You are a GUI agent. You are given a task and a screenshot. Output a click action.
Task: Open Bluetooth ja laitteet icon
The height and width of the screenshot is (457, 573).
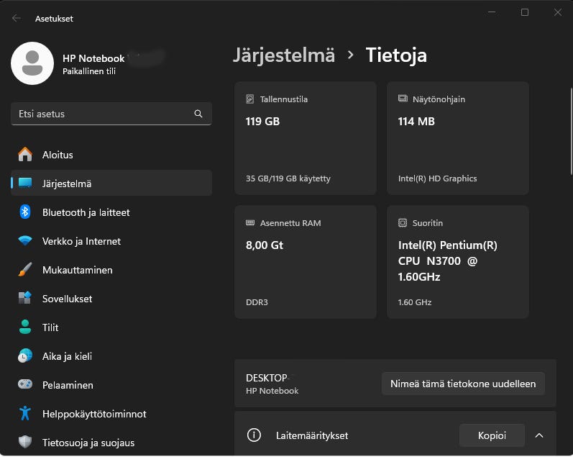click(x=25, y=212)
